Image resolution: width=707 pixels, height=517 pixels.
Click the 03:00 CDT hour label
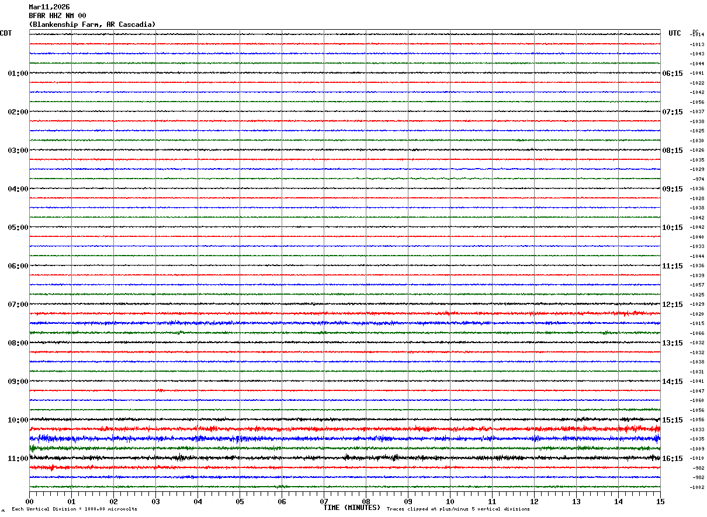(18, 151)
